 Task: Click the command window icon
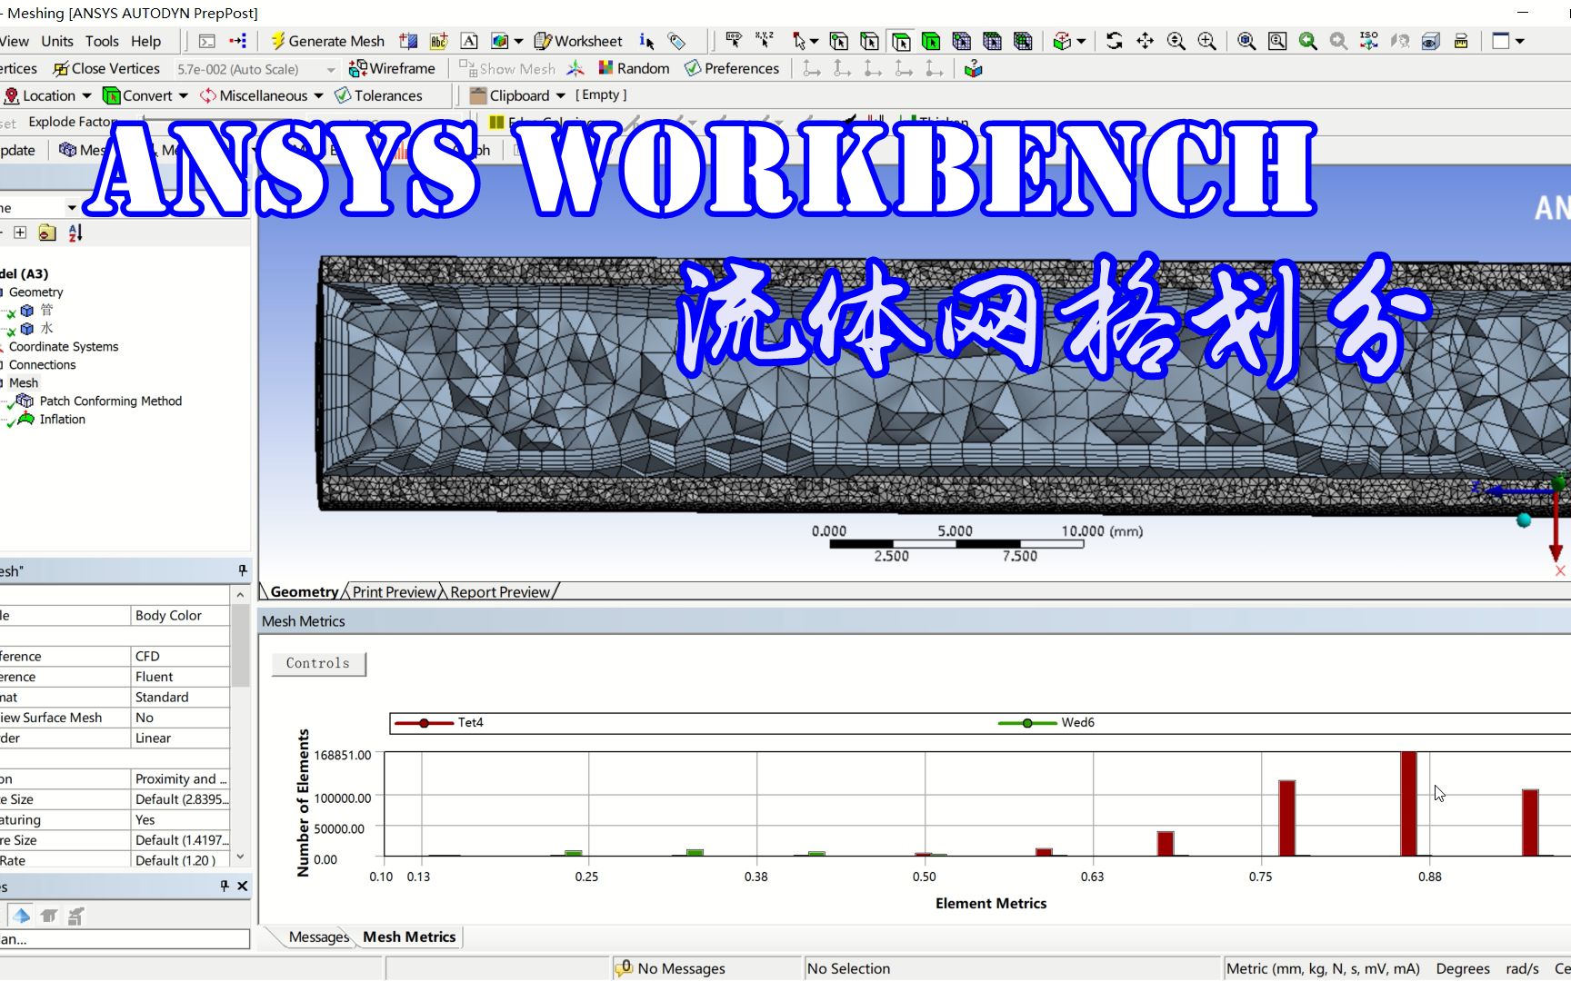click(207, 41)
